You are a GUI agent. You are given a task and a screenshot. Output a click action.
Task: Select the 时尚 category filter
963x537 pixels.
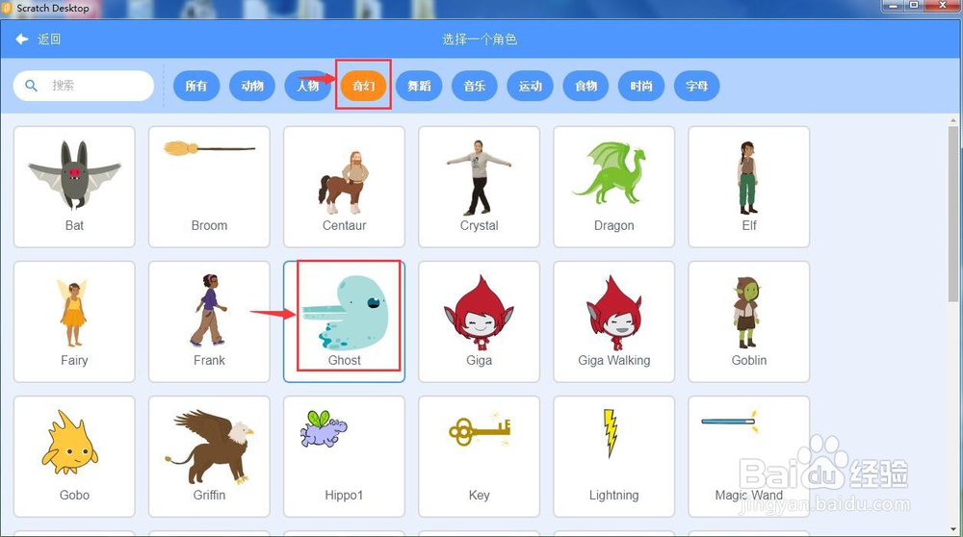pyautogui.click(x=641, y=86)
